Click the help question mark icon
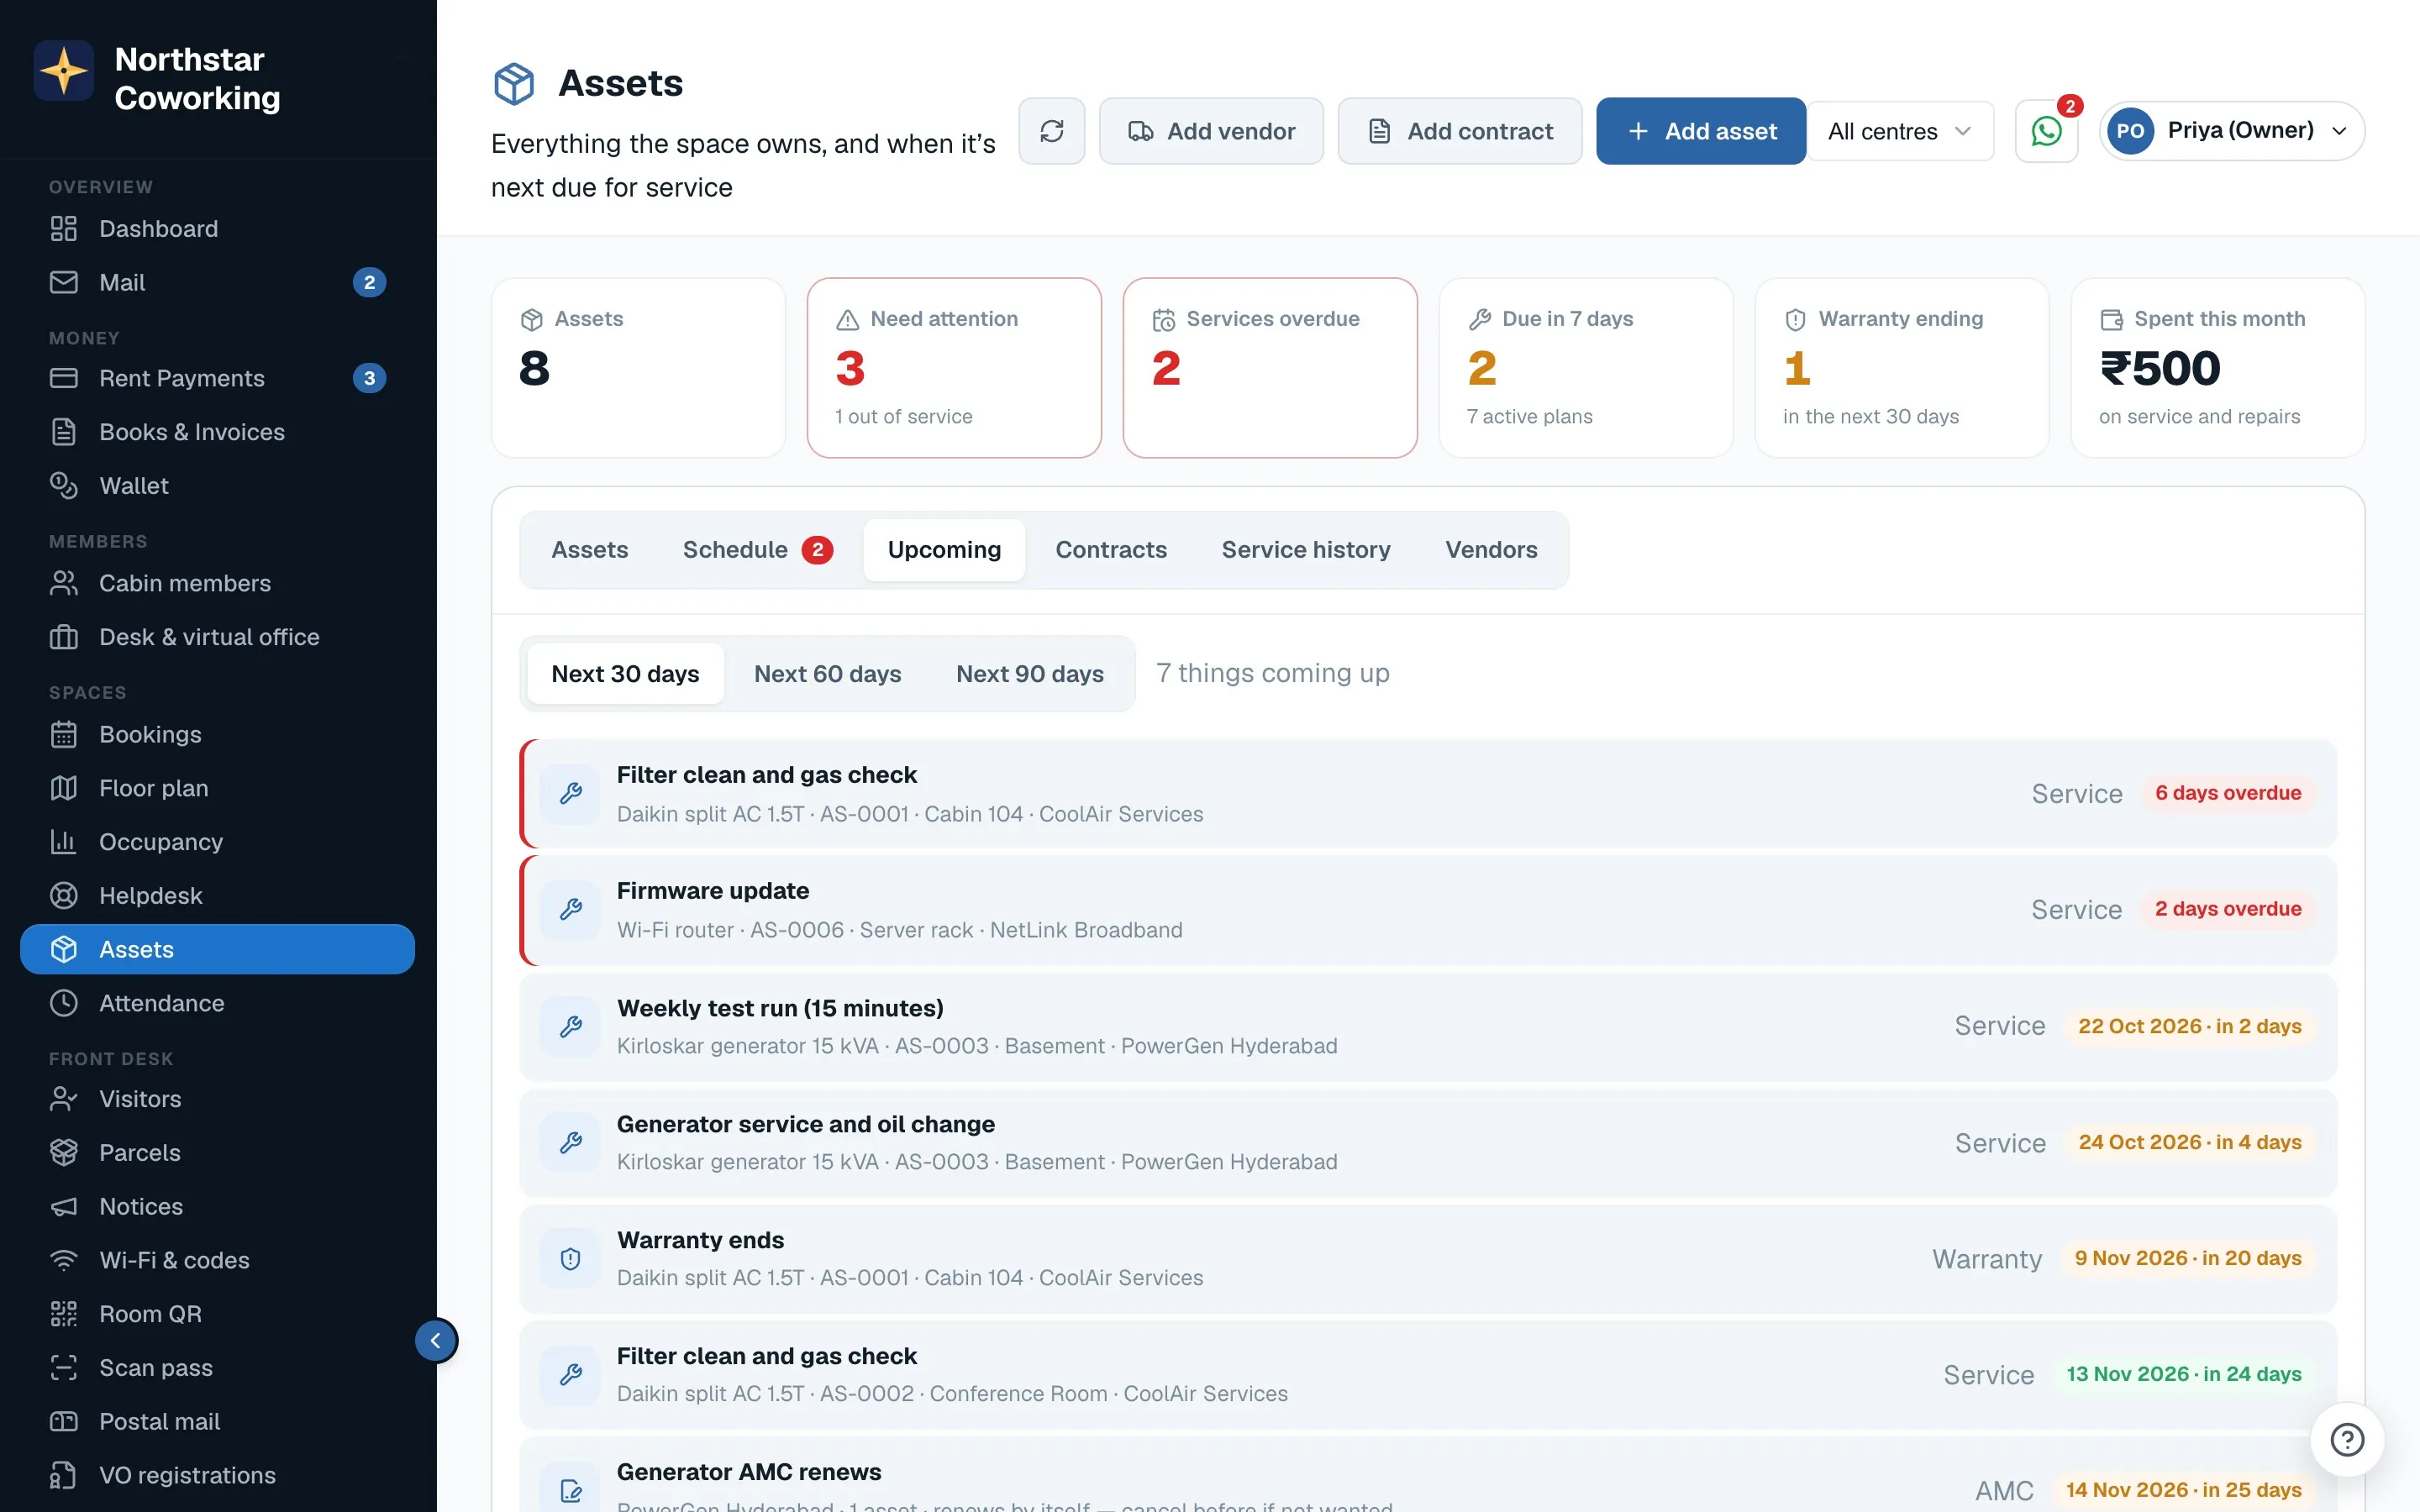The image size is (2420, 1512). (x=2346, y=1439)
